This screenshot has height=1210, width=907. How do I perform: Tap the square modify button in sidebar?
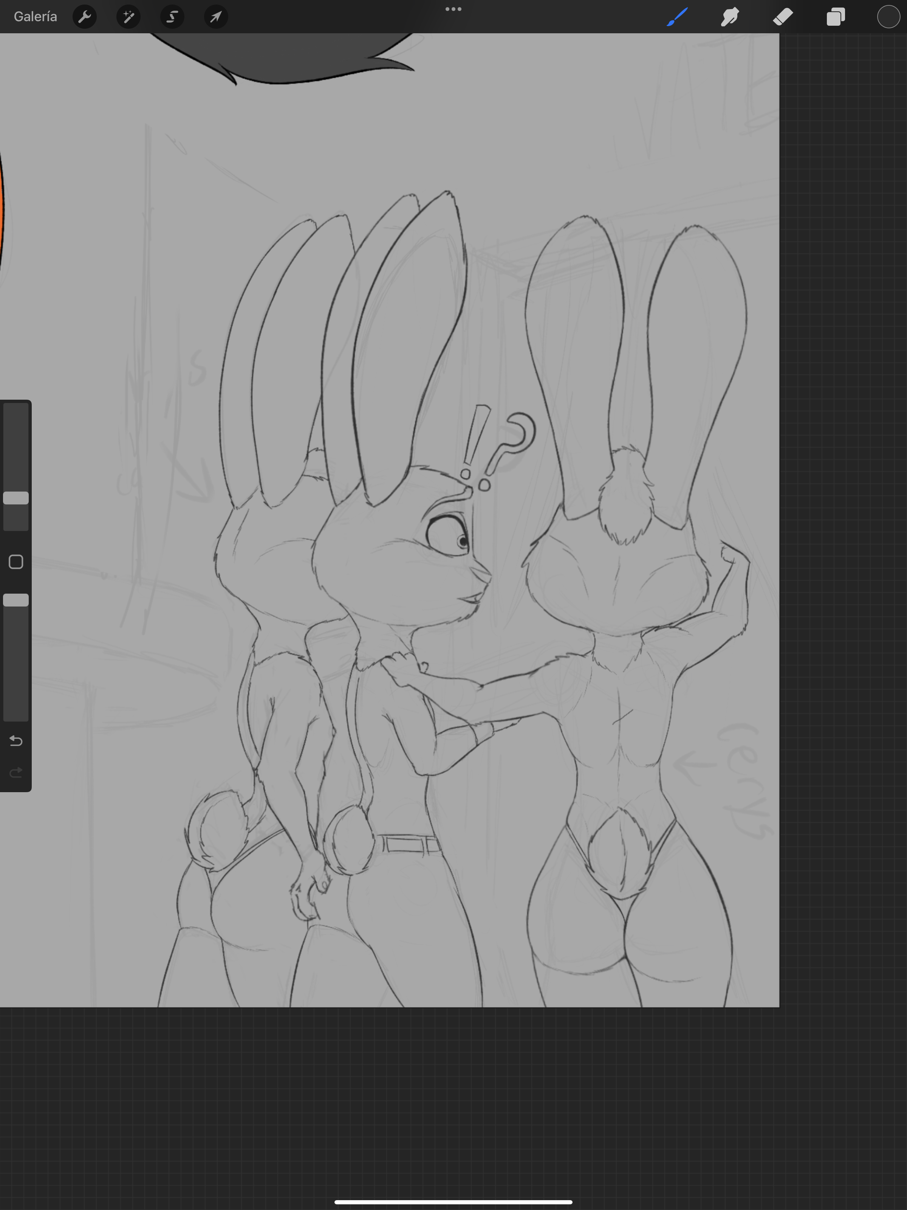(x=16, y=562)
